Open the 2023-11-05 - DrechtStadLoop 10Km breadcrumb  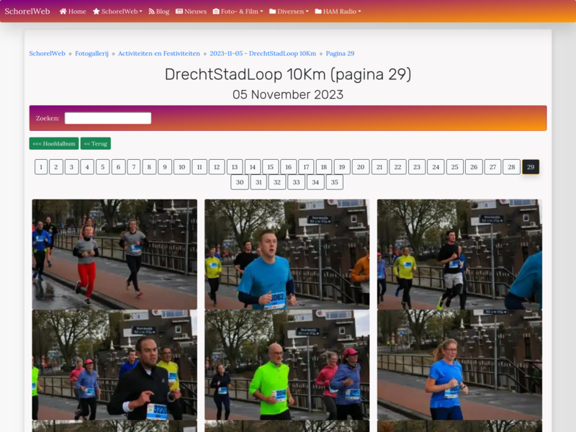click(263, 53)
